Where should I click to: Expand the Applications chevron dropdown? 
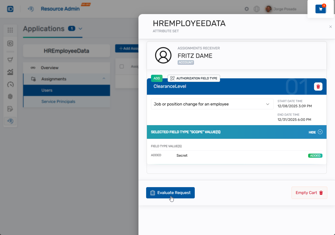pos(80,29)
